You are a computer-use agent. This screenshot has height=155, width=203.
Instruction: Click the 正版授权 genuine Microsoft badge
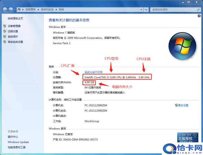[188, 137]
